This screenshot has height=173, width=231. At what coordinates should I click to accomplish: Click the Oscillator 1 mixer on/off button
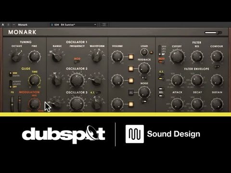point(131,57)
